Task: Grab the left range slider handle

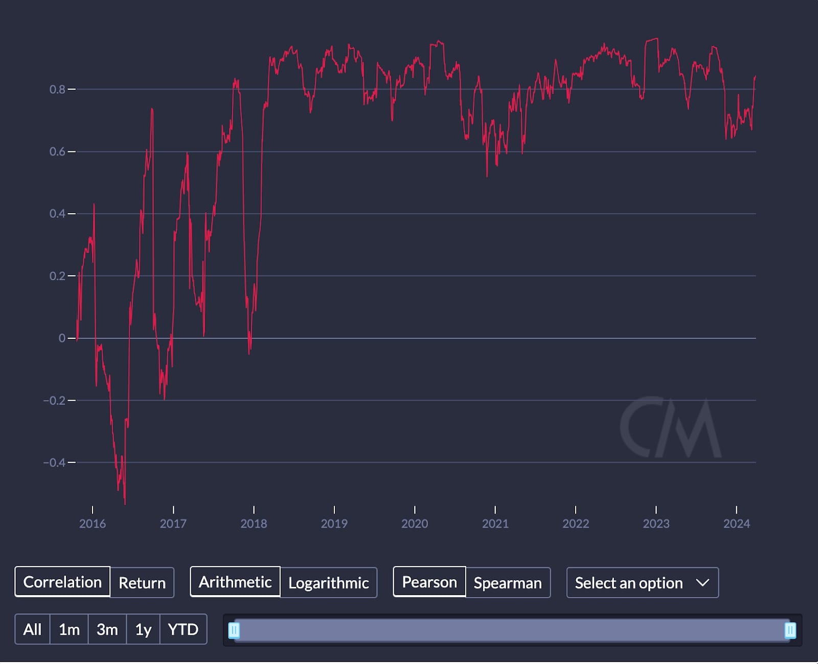Action: pyautogui.click(x=234, y=630)
